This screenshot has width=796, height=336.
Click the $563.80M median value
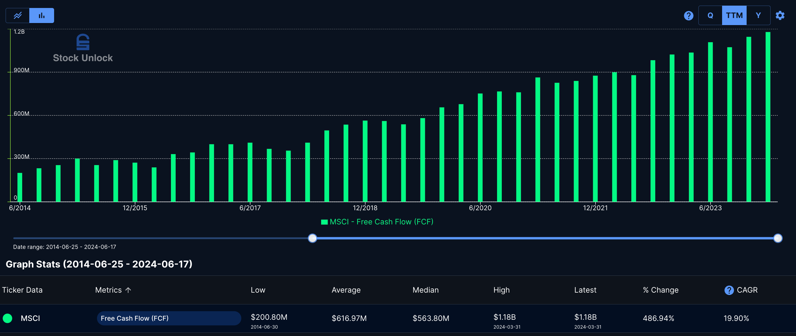coord(431,318)
